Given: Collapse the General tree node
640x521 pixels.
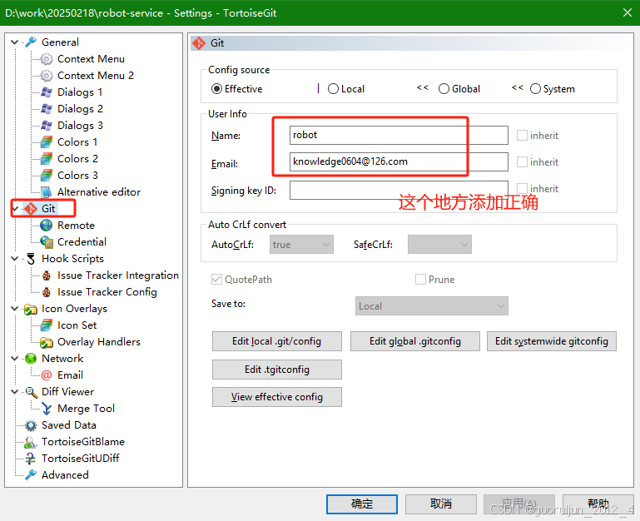Looking at the screenshot, I should [15, 42].
